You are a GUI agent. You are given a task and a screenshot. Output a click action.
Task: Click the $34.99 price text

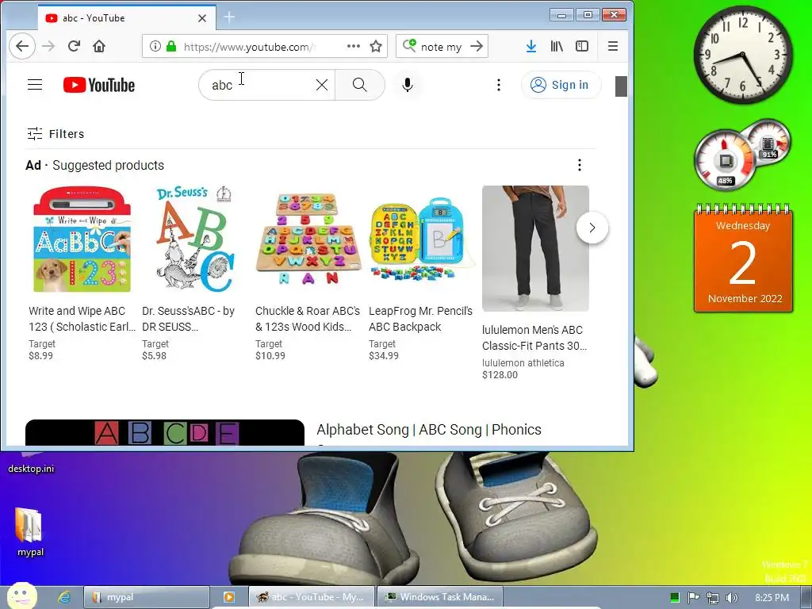pyautogui.click(x=384, y=356)
